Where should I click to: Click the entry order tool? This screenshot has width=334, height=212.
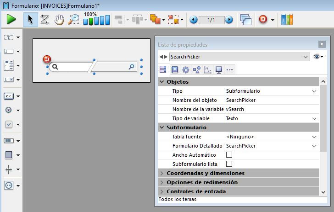tap(45, 20)
